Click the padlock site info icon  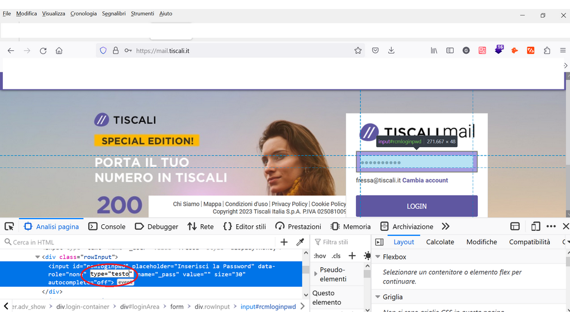pyautogui.click(x=116, y=50)
